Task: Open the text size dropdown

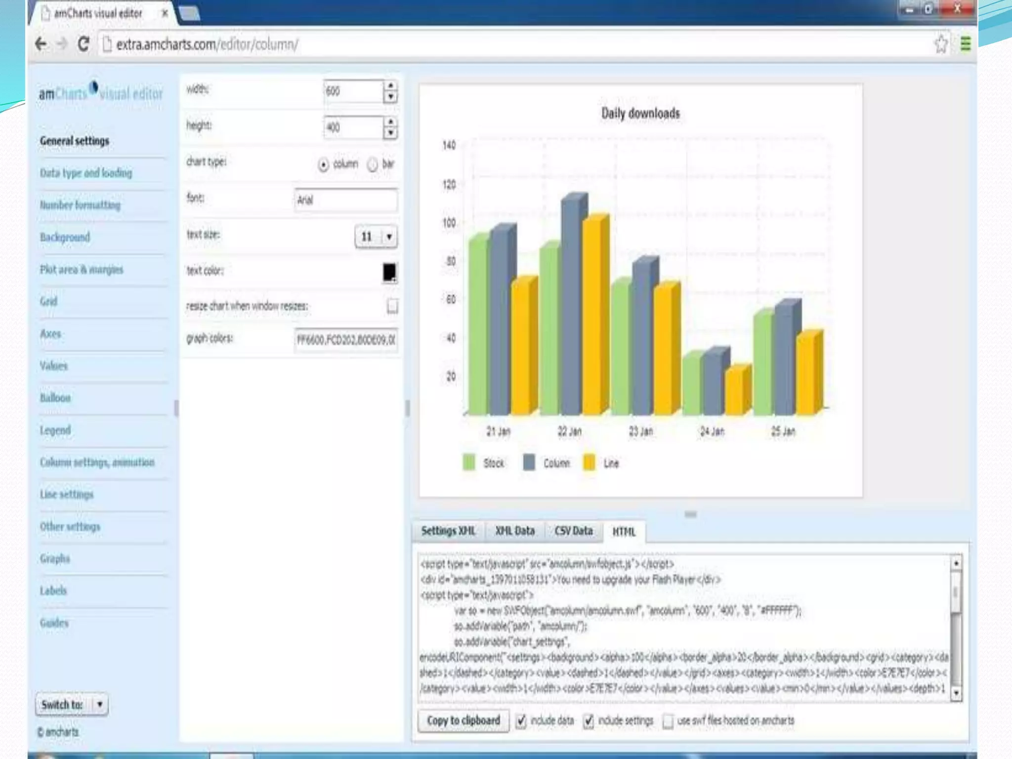Action: click(x=389, y=237)
